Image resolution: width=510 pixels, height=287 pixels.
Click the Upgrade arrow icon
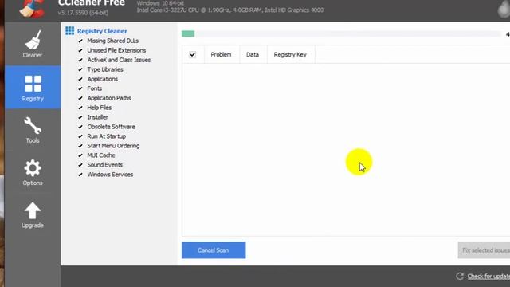(x=33, y=210)
